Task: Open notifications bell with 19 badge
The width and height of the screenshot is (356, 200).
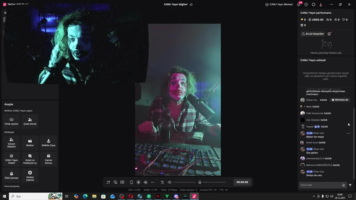Action: (299, 4)
